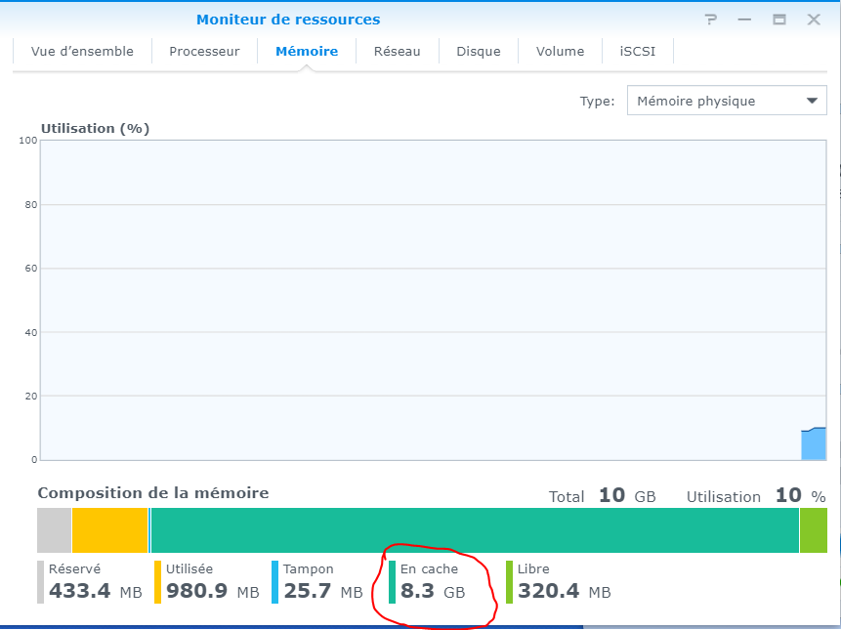This screenshot has width=841, height=630.
Task: Switch to the Processeur tab
Action: (204, 52)
